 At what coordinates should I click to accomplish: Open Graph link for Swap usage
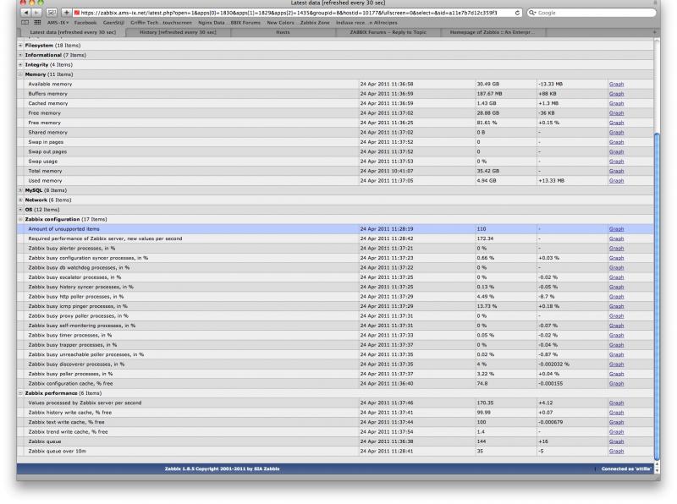[x=616, y=162]
